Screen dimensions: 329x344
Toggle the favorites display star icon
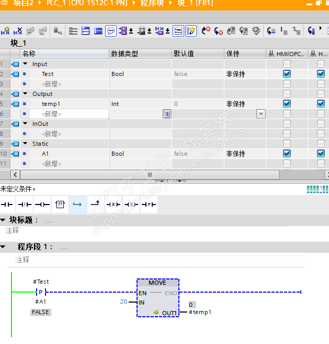(191, 31)
